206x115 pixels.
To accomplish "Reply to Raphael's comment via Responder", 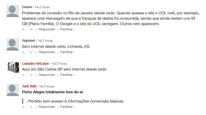I will coord(47,52).
